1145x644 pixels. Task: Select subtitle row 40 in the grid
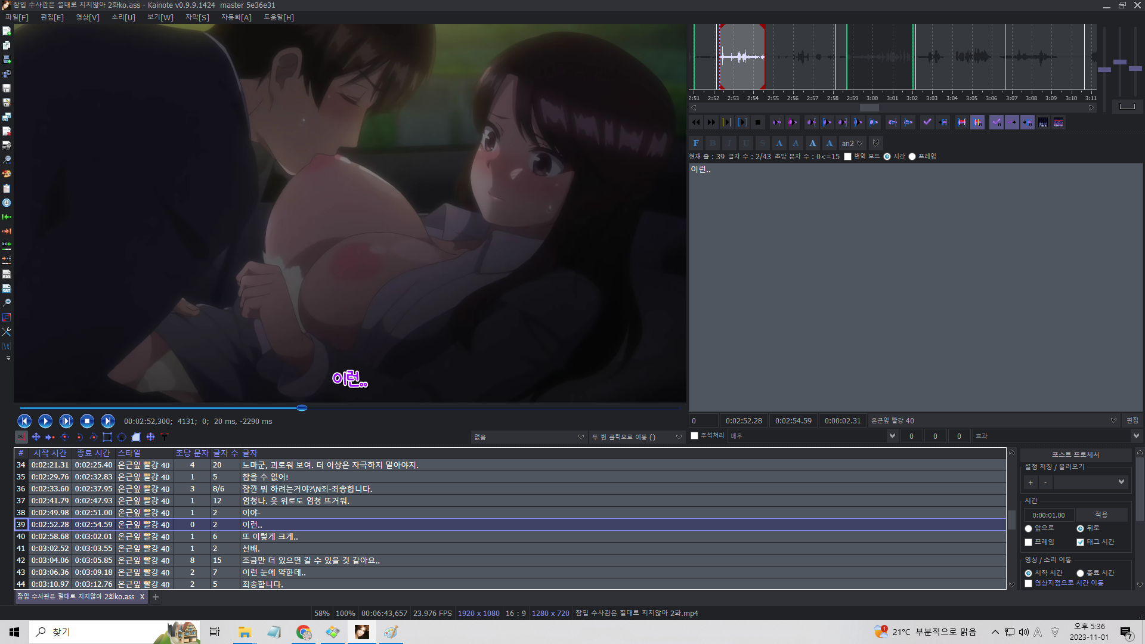coord(510,537)
